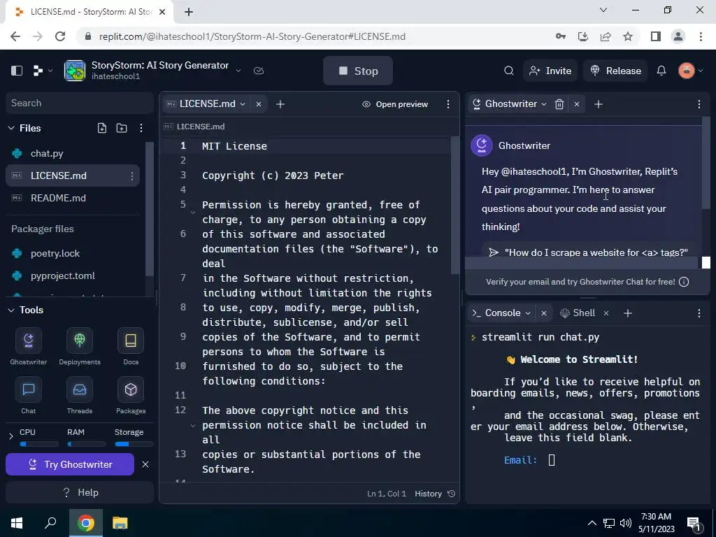The height and width of the screenshot is (537, 716).
Task: Open the Console tab dropdown
Action: coord(528,313)
